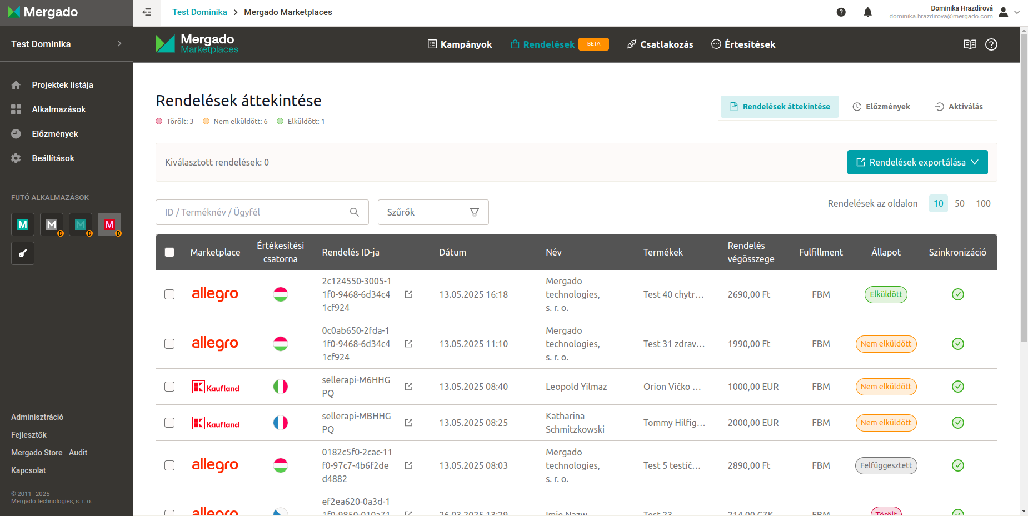The image size is (1028, 516).
Task: Open the Kampányok tab
Action: click(x=460, y=44)
